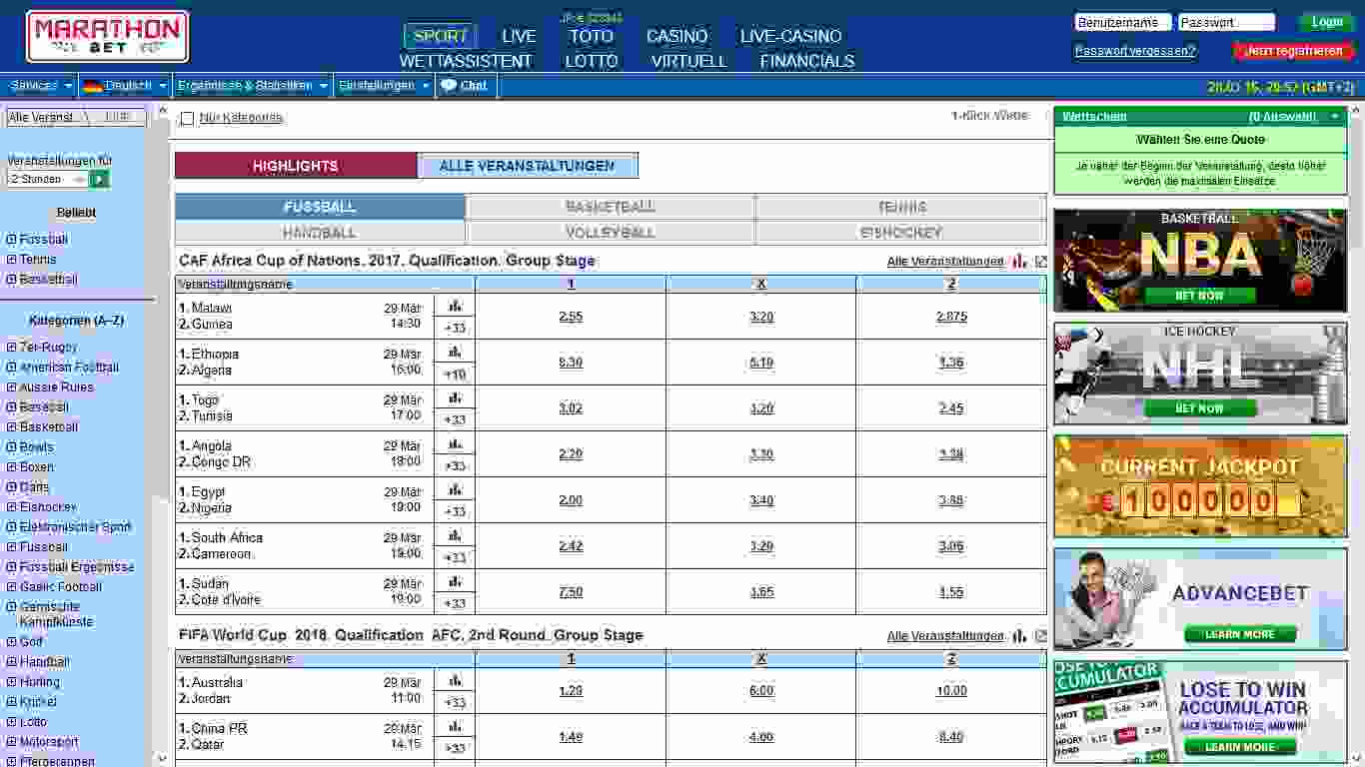
Task: Click pop-out window icon beside FIFA World Cup heading
Action: point(1041,635)
